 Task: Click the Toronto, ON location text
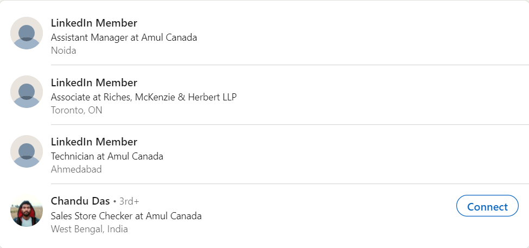click(x=77, y=110)
